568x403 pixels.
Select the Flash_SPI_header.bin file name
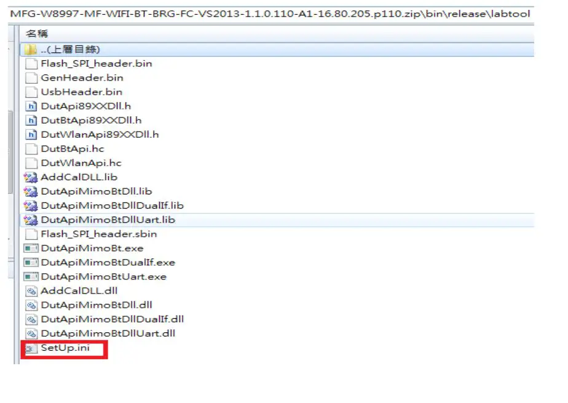(97, 64)
